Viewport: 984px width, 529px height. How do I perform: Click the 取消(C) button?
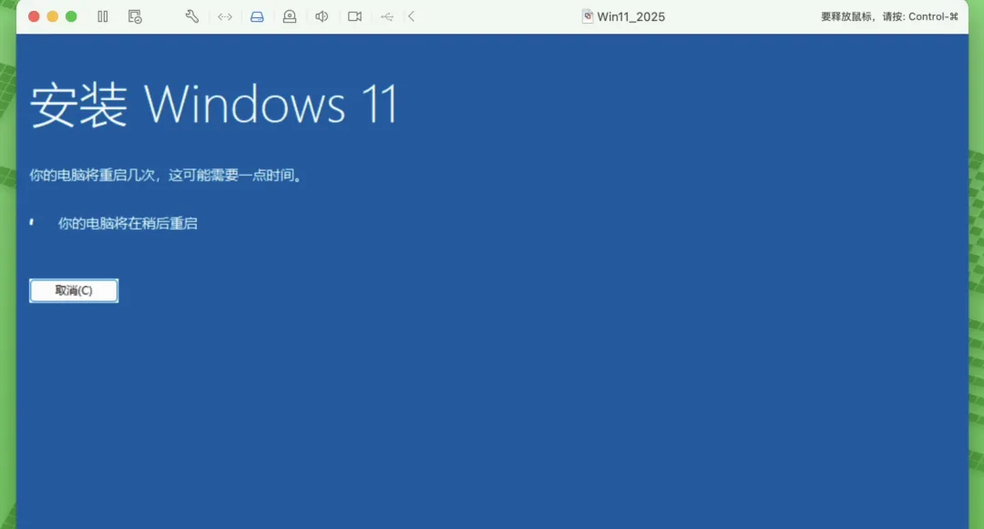(74, 290)
